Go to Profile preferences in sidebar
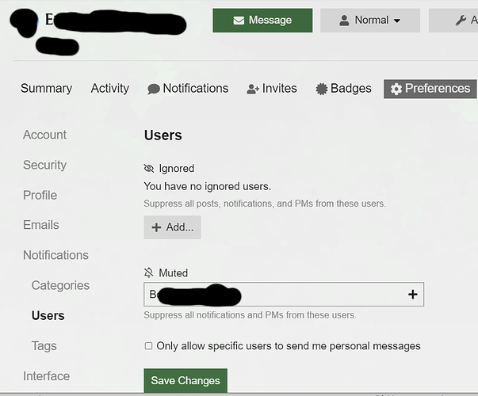 click(x=40, y=195)
